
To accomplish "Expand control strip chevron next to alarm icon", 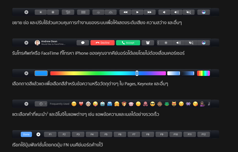I will click(158, 43).
